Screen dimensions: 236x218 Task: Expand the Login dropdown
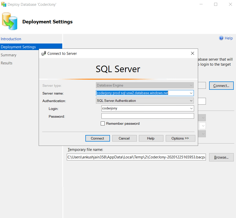tap(191, 108)
